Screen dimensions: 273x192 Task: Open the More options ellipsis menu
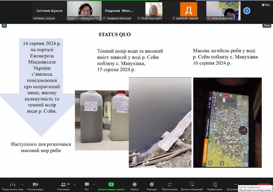point(236,184)
